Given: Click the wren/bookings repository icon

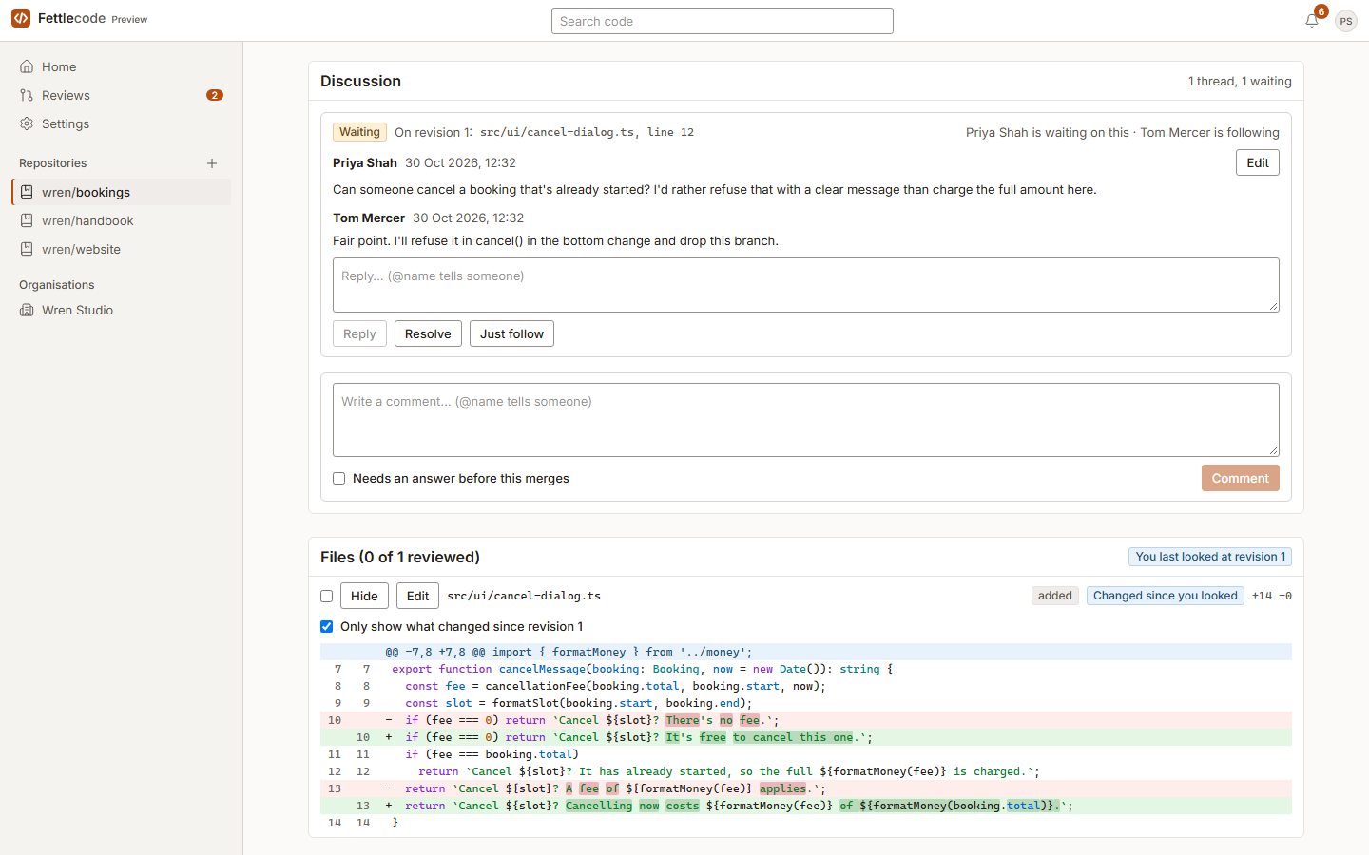Looking at the screenshot, I should click(27, 192).
